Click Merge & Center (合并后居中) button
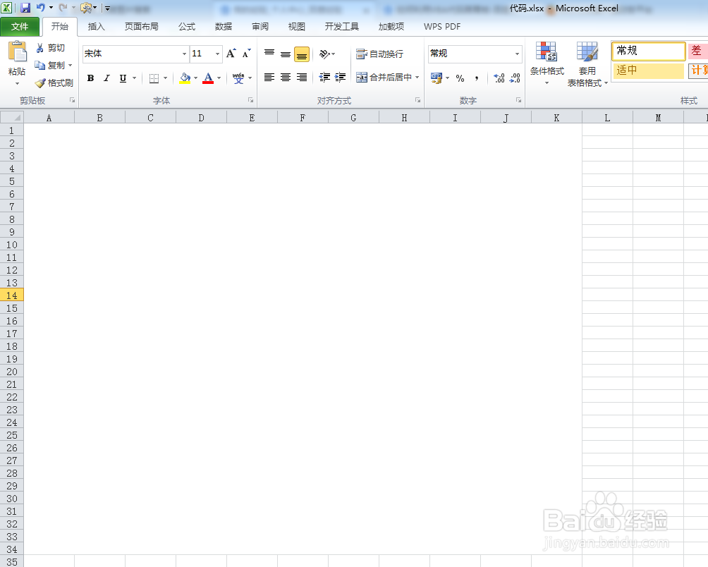The image size is (708, 567). click(x=384, y=77)
